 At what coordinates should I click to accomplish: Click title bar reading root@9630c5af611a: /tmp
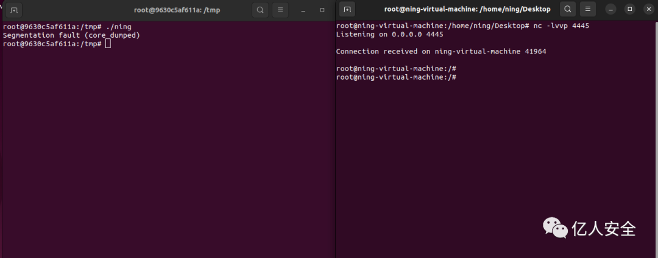(x=177, y=10)
